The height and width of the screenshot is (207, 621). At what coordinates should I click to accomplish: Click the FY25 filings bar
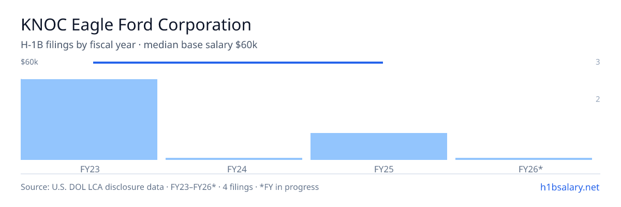point(379,146)
